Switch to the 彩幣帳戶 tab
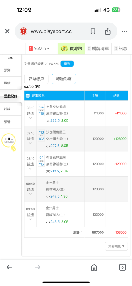The height and width of the screenshot is (286, 132). coord(36,79)
